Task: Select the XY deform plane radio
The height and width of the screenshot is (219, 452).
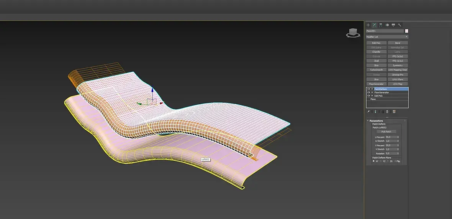Action: pos(373,161)
